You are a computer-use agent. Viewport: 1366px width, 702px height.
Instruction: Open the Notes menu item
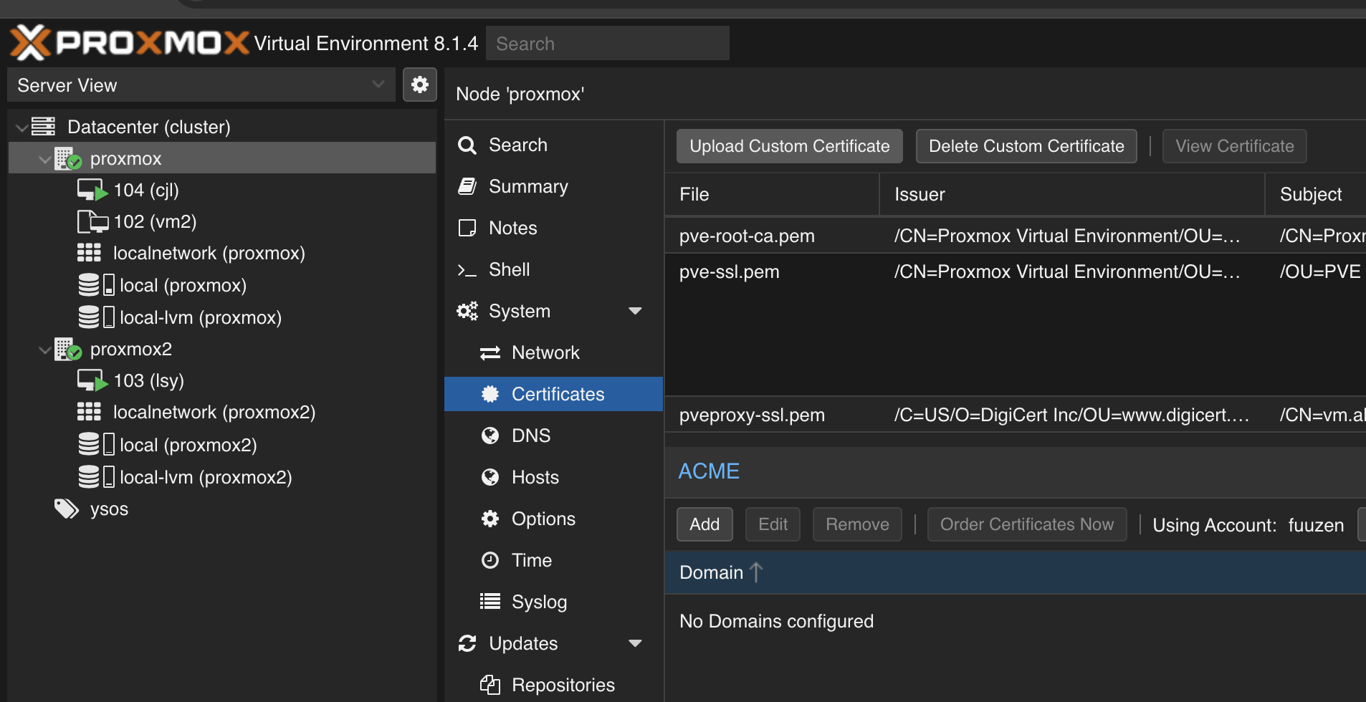(x=553, y=228)
